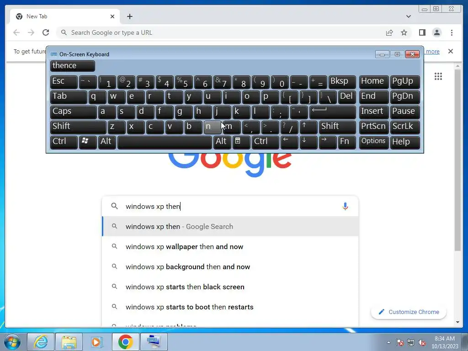
Task: Hit the Bksp key on on-screen keyboard
Action: click(x=342, y=82)
